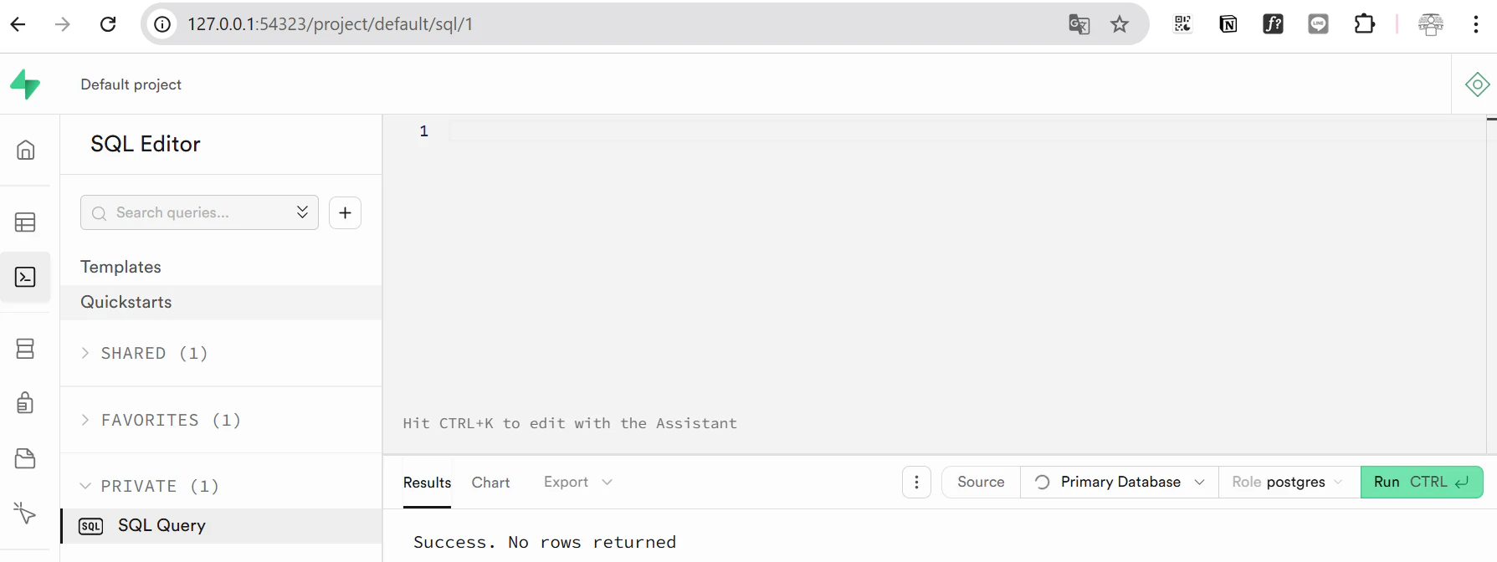Open the Export dropdown menu
The image size is (1497, 562).
click(x=578, y=482)
